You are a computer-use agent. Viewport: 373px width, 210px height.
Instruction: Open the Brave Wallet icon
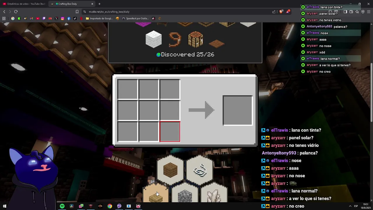351,12
